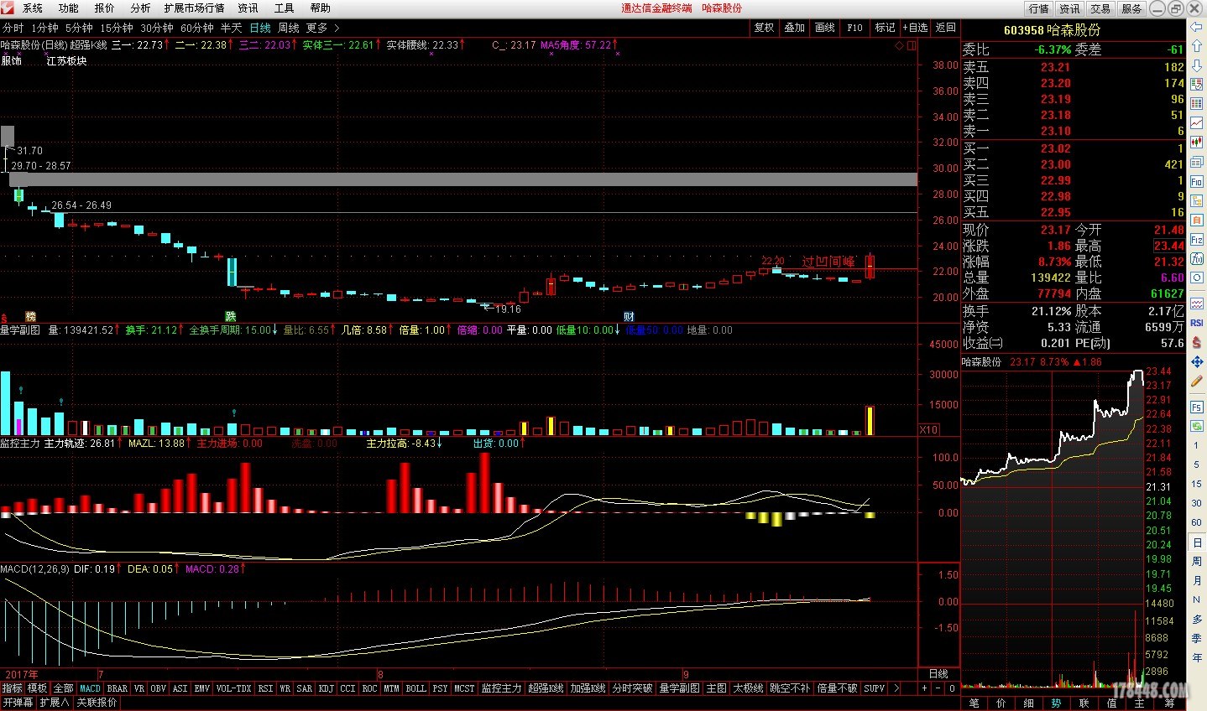This screenshot has width=1207, height=711.
Task: Switch to 60-minute period in sidebar
Action: click(x=1197, y=522)
